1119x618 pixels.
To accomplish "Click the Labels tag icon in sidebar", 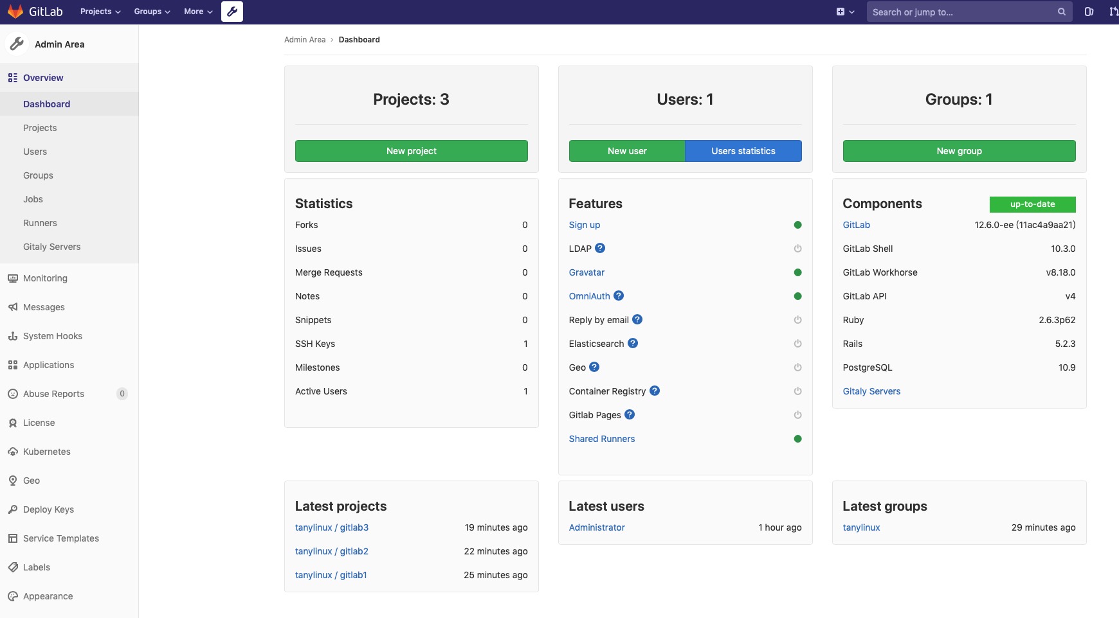I will coord(12,567).
